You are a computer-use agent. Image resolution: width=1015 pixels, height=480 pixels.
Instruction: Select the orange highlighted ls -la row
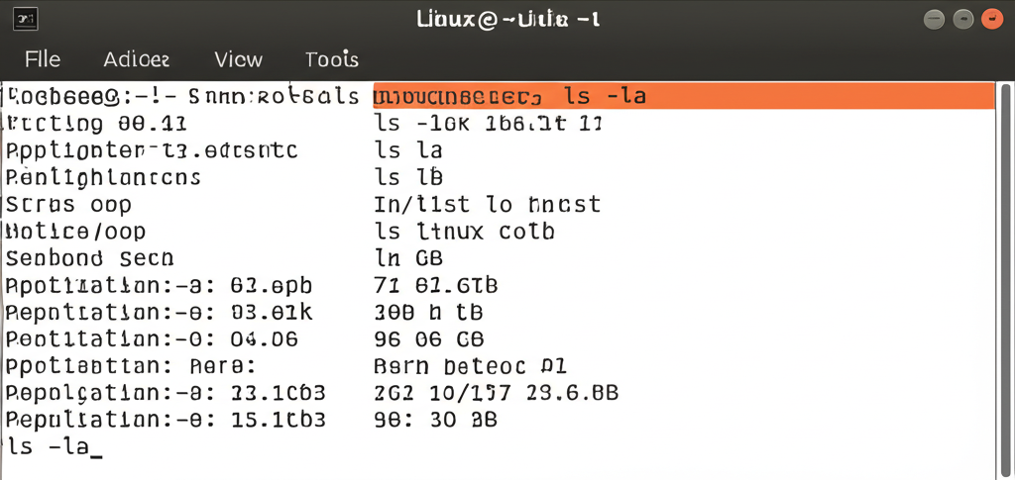pyautogui.click(x=684, y=96)
